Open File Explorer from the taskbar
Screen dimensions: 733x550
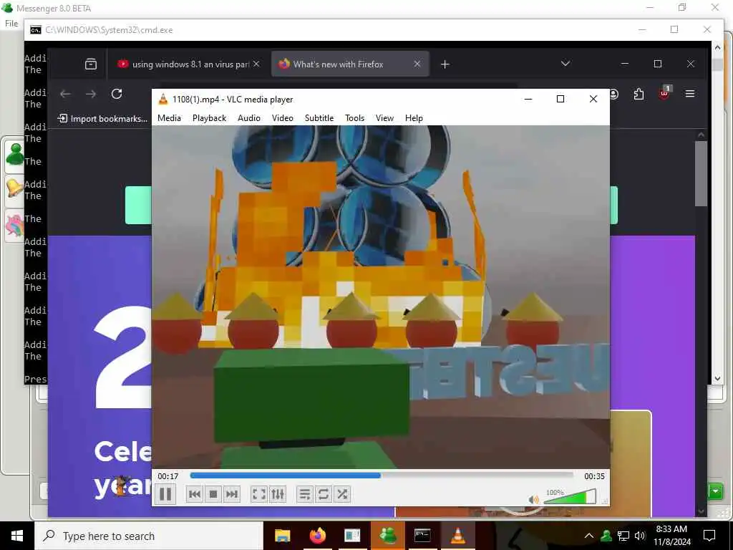pos(282,536)
